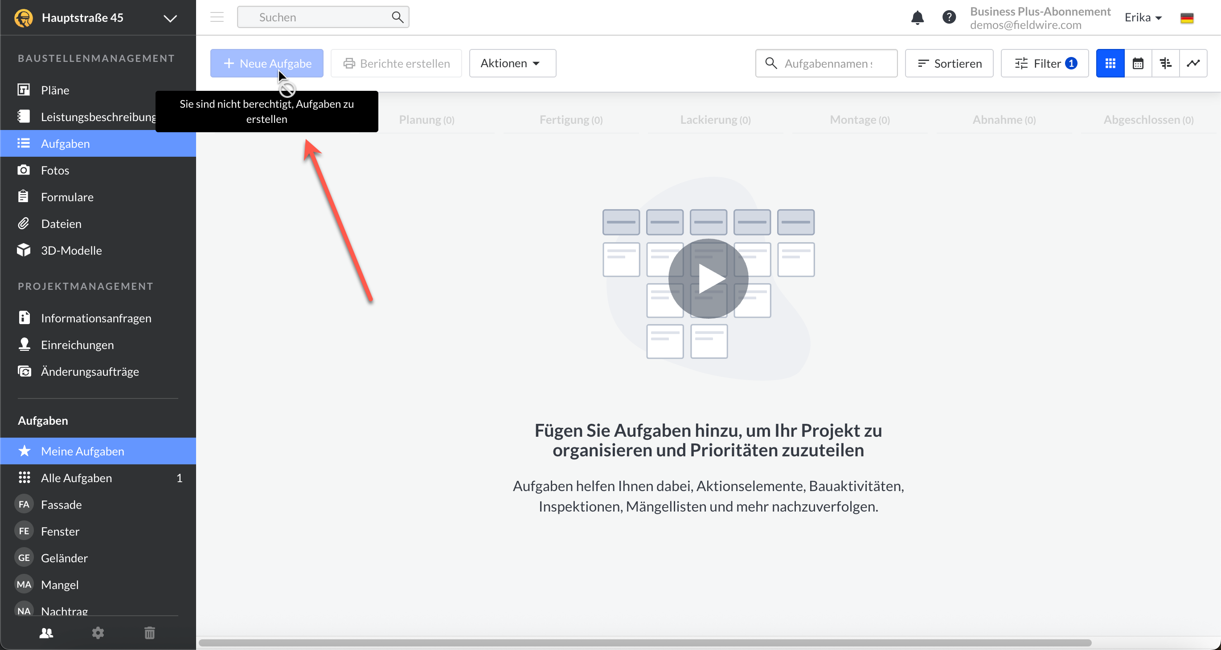Play the tasks tutorial video

[x=708, y=279]
